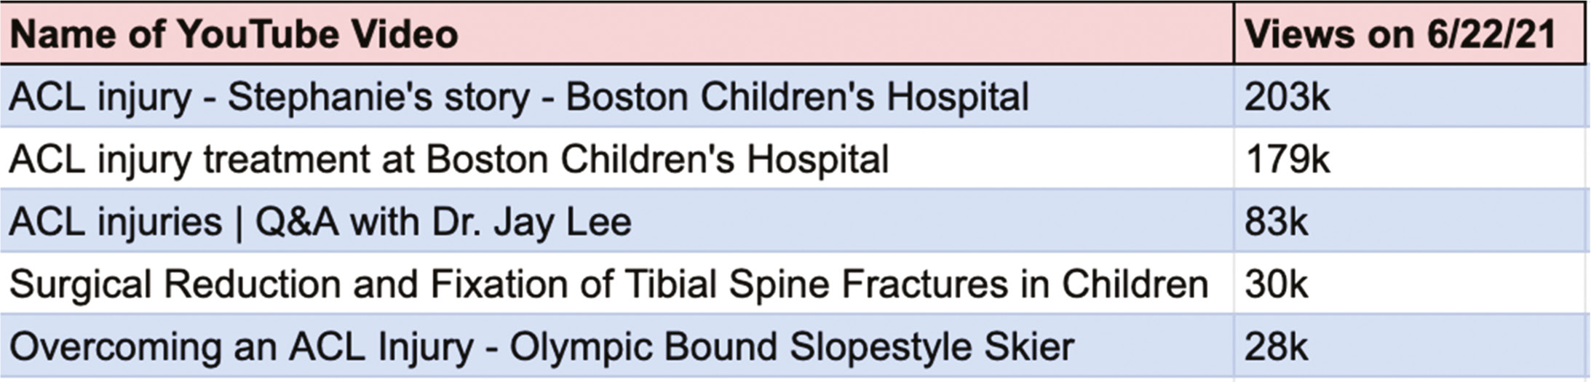Click the Q&A with Dr. Jay Lee cell
The width and height of the screenshot is (1591, 382).
point(617,221)
